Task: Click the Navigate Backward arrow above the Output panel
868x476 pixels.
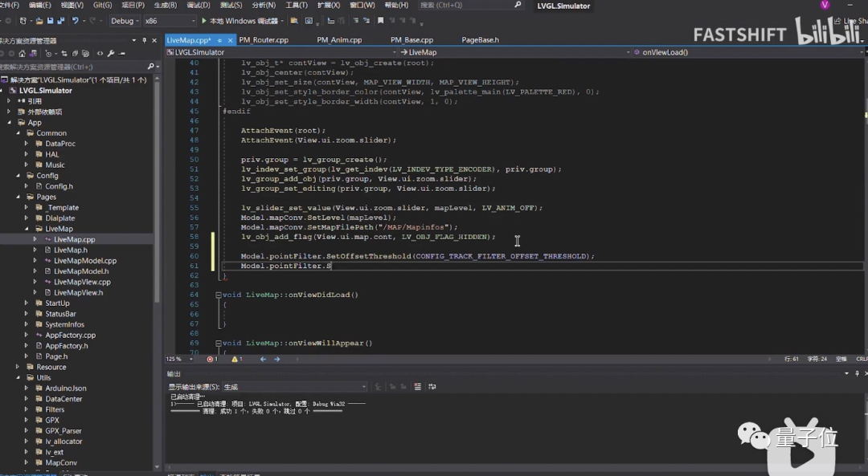Action: (264, 359)
